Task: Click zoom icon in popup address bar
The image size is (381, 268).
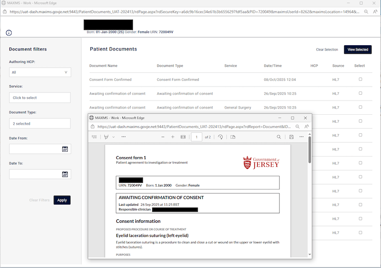Action: (297, 127)
